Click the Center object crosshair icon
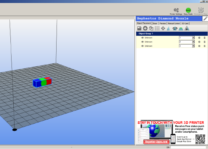 point(163,28)
